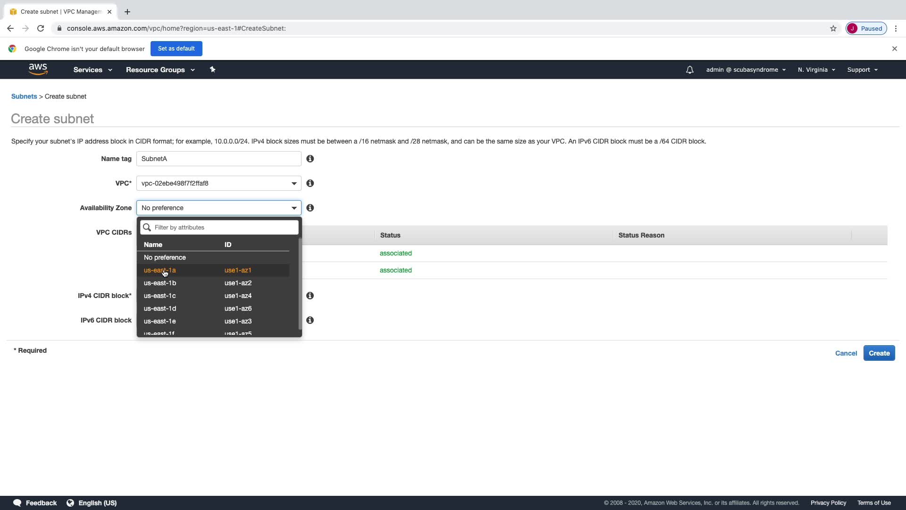Click info icon for IPv4 CIDR block
Image resolution: width=906 pixels, height=510 pixels.
coord(310,296)
